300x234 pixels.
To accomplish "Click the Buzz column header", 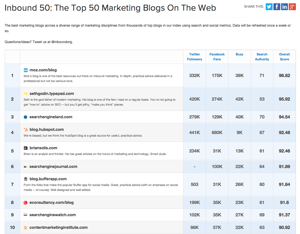I will (239, 54).
